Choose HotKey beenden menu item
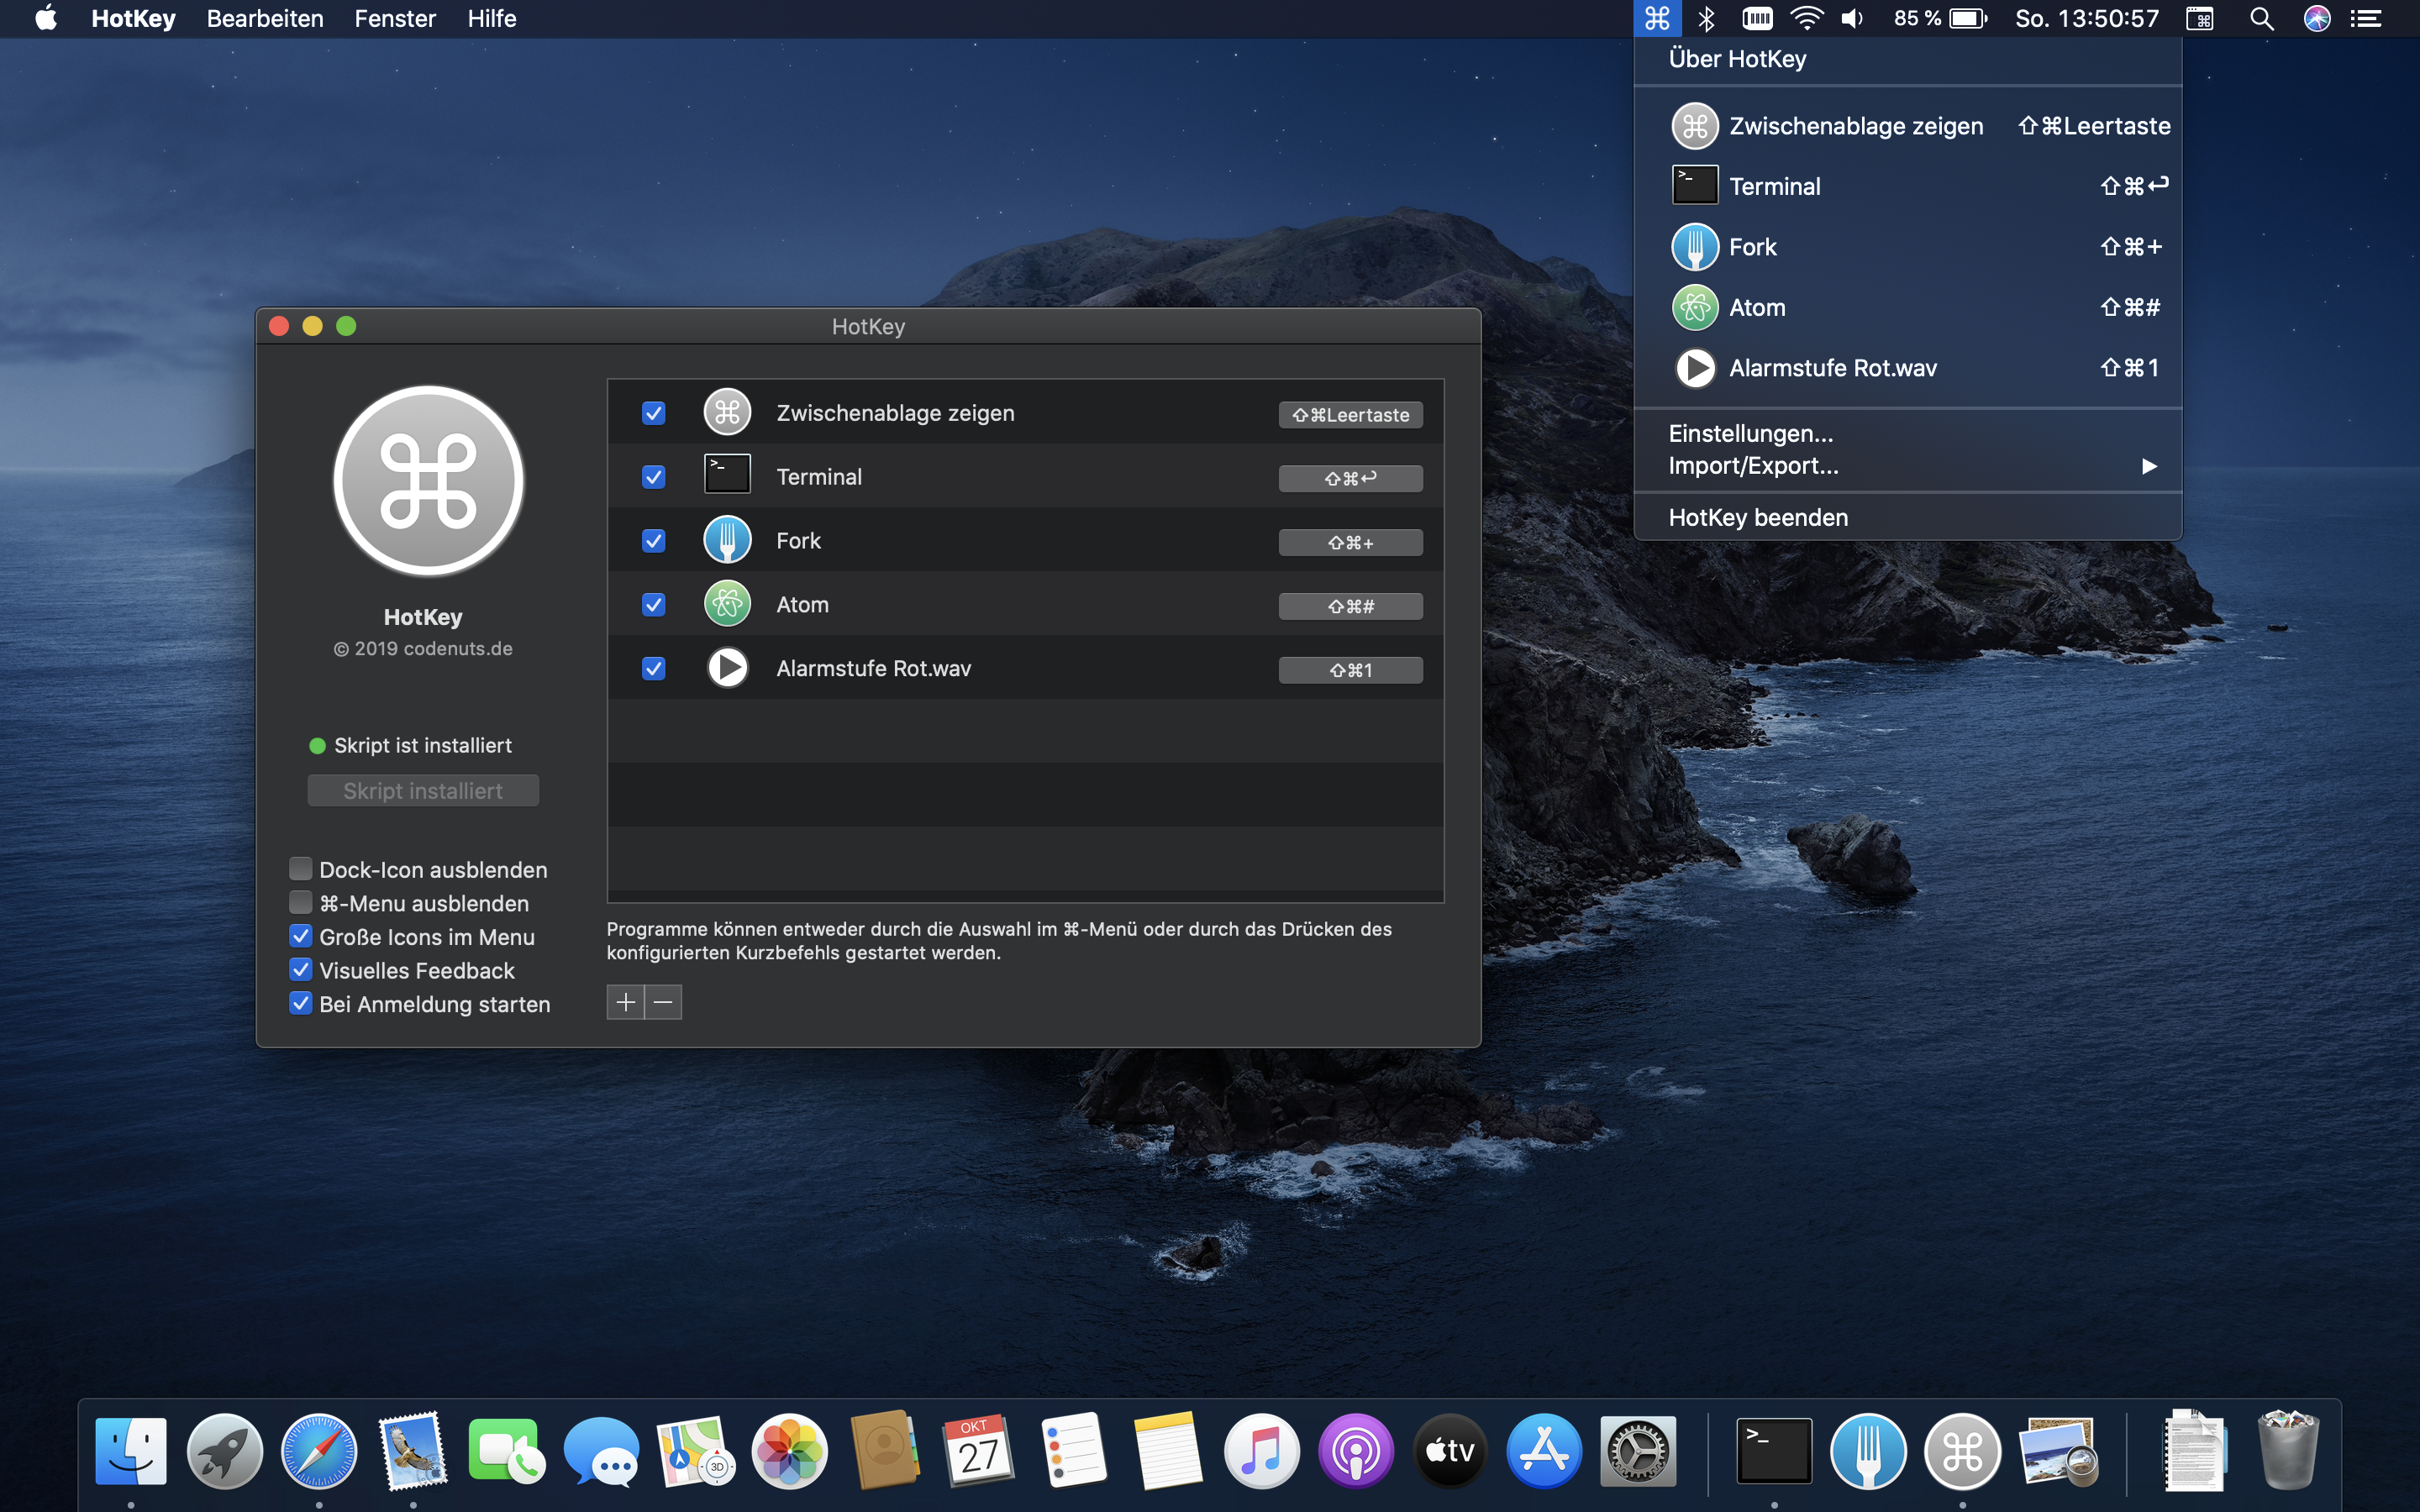 pos(1757,517)
